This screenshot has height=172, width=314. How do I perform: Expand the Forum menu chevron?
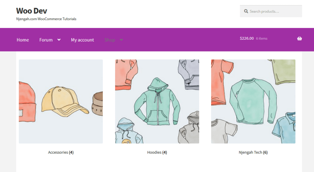[59, 40]
